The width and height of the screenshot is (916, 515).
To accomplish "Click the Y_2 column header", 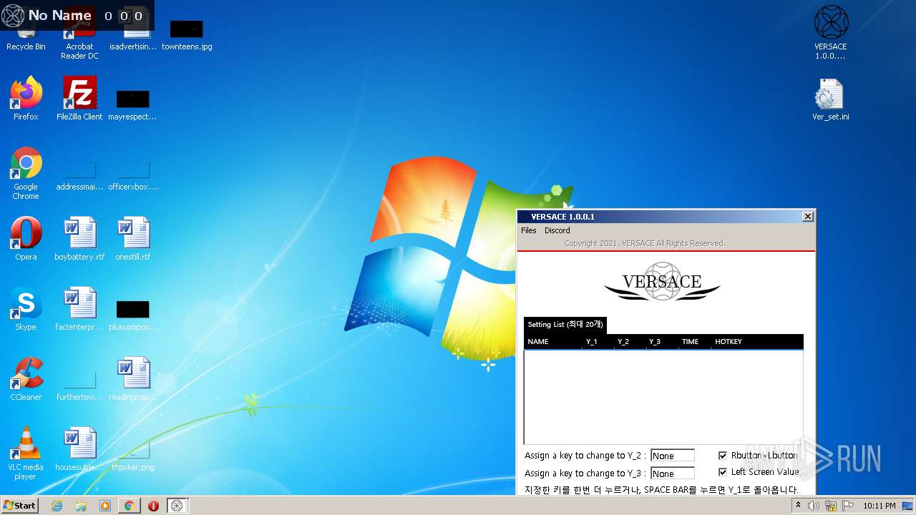I will [630, 342].
